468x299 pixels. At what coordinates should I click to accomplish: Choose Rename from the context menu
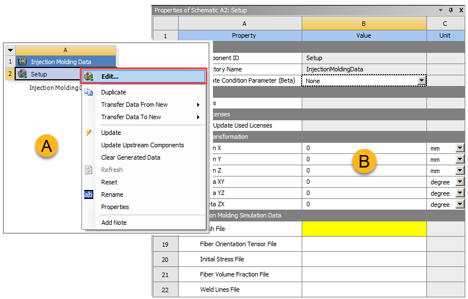tap(144, 194)
